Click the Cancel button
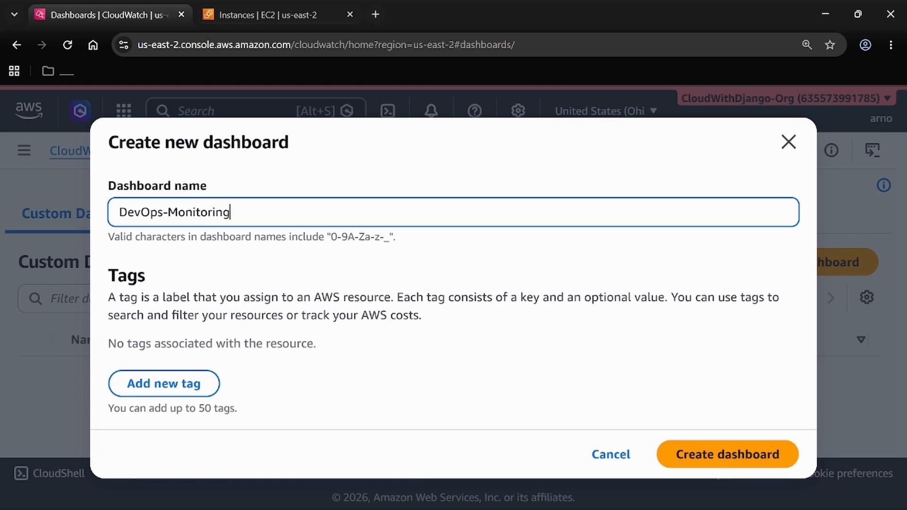This screenshot has height=510, width=907. (611, 454)
